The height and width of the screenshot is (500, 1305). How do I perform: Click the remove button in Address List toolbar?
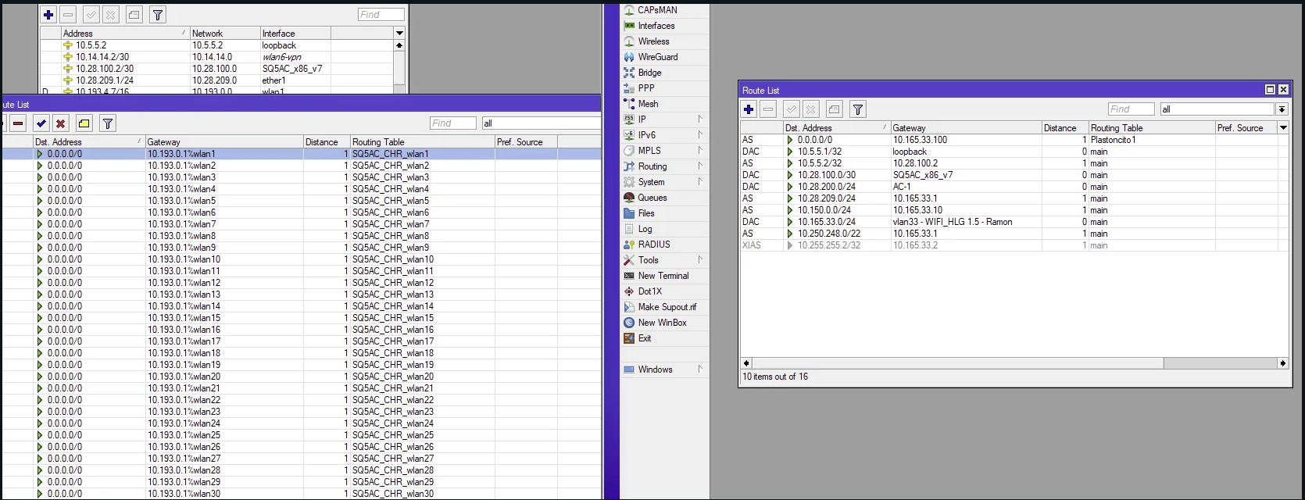[68, 15]
